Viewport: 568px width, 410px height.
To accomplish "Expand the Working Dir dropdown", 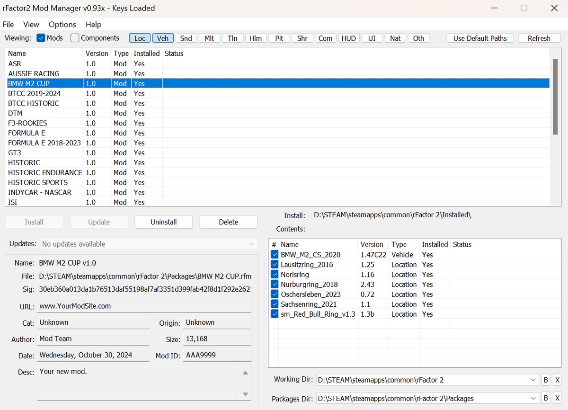I will (532, 380).
